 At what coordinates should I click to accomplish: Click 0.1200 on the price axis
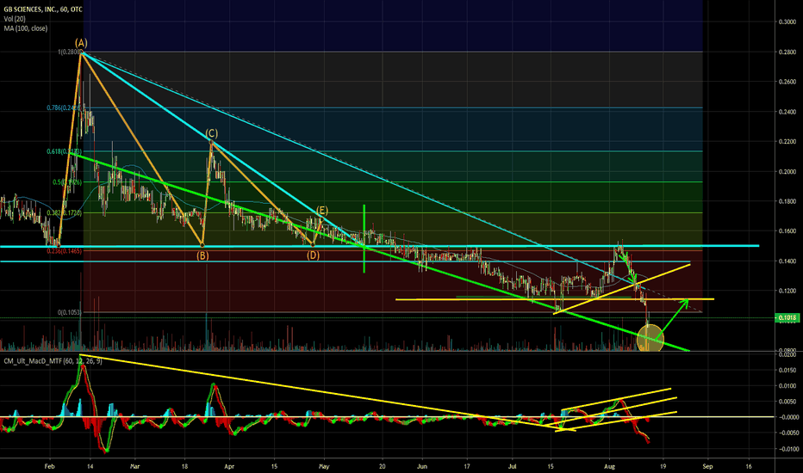(787, 291)
